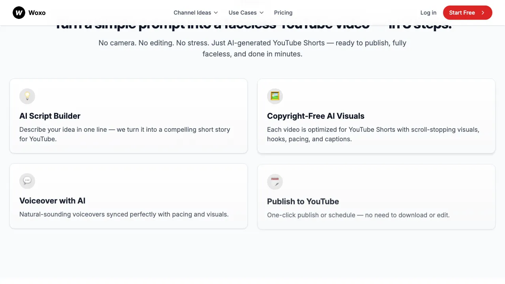Screen dimensions: 505x284
Task: Click the Log in link
Action: [x=428, y=13]
